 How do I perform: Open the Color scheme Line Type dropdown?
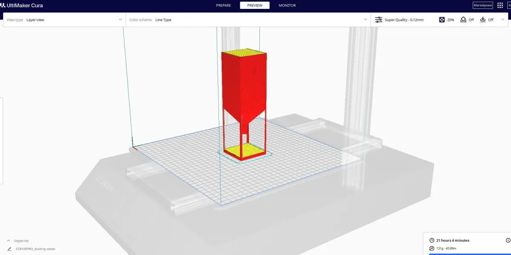[248, 20]
